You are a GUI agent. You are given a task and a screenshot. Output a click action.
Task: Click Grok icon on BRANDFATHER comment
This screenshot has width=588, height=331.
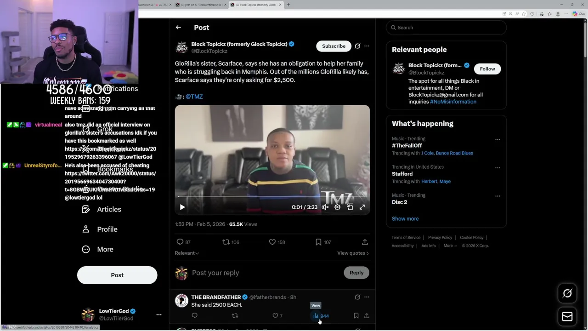pyautogui.click(x=357, y=297)
